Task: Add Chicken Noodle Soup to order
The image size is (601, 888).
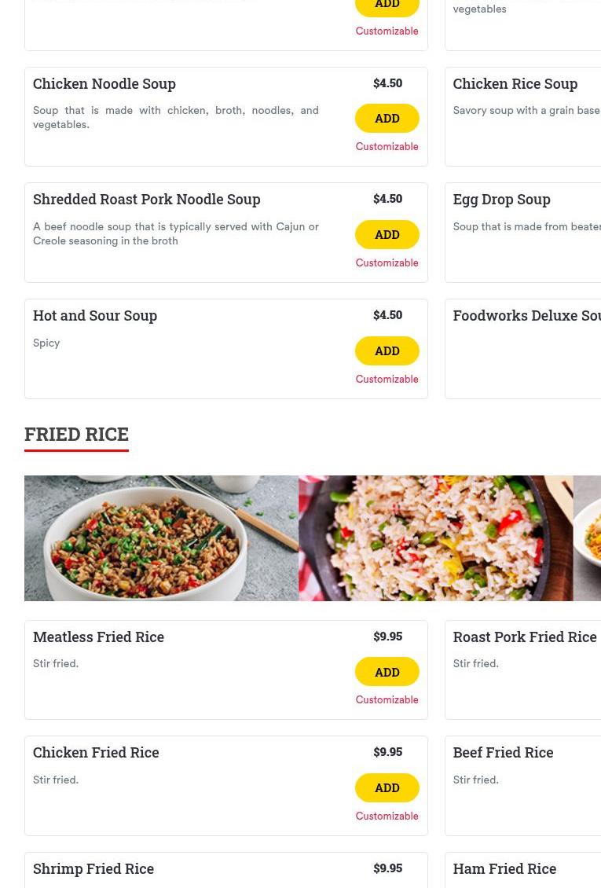Action: (x=387, y=118)
